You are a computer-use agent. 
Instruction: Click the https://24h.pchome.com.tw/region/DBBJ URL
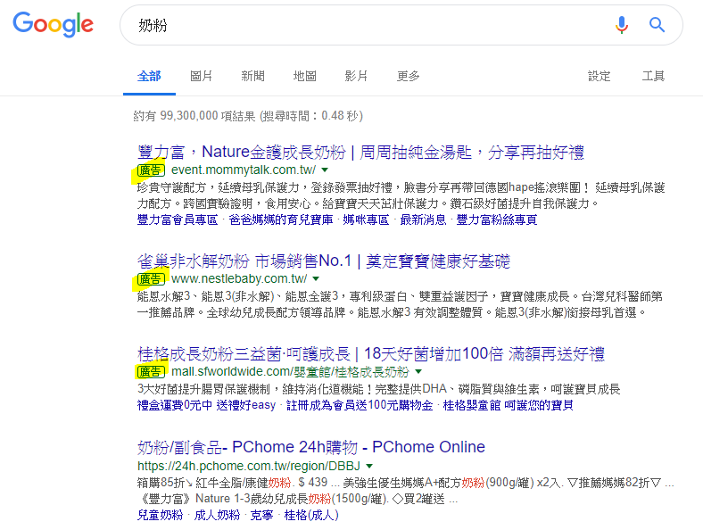249,467
